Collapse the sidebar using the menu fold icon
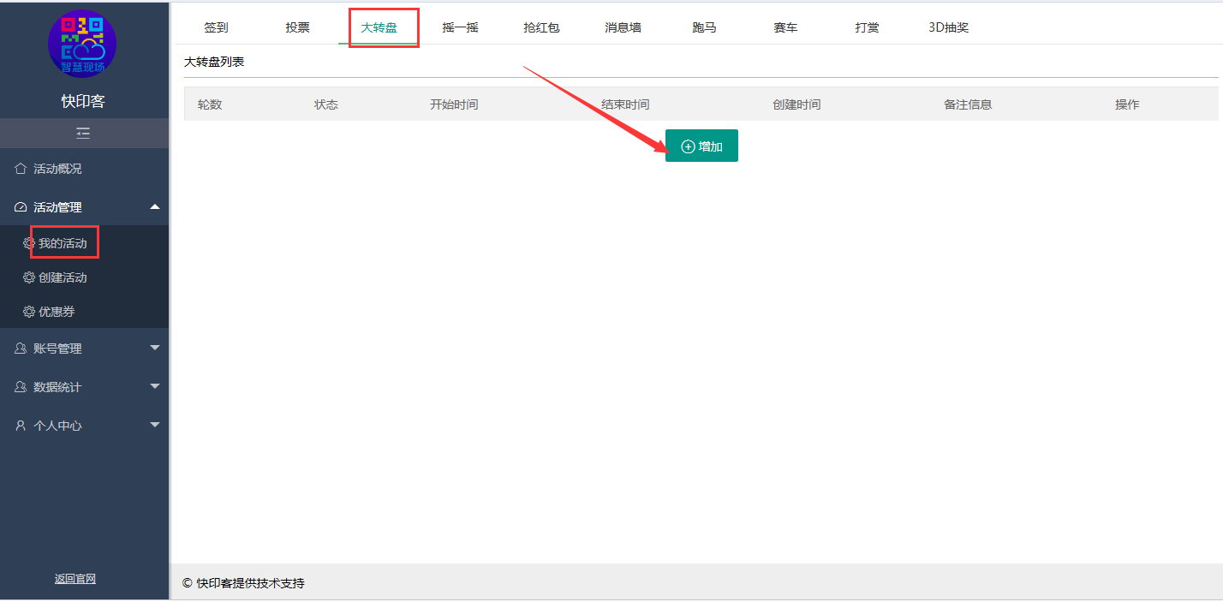The image size is (1223, 602). coord(83,134)
